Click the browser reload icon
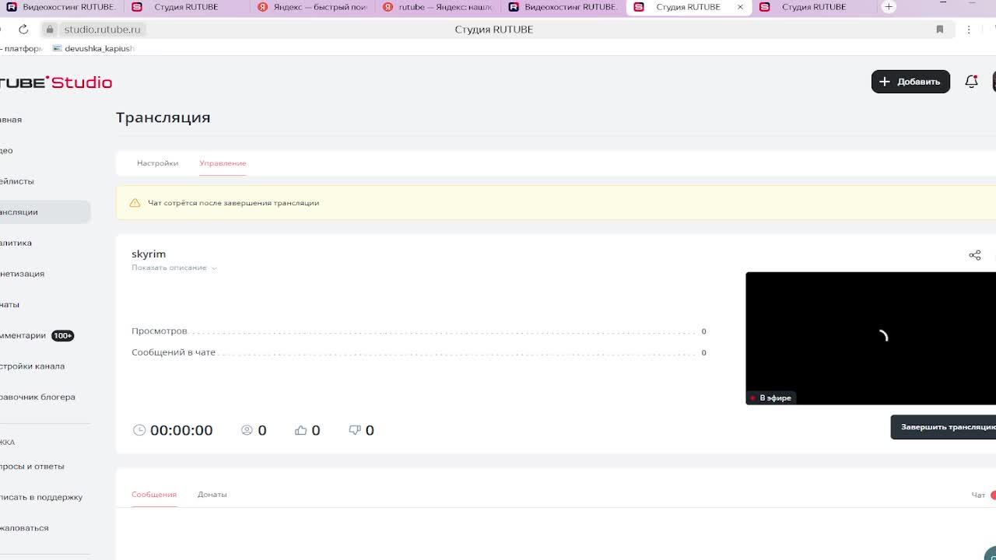 click(23, 30)
